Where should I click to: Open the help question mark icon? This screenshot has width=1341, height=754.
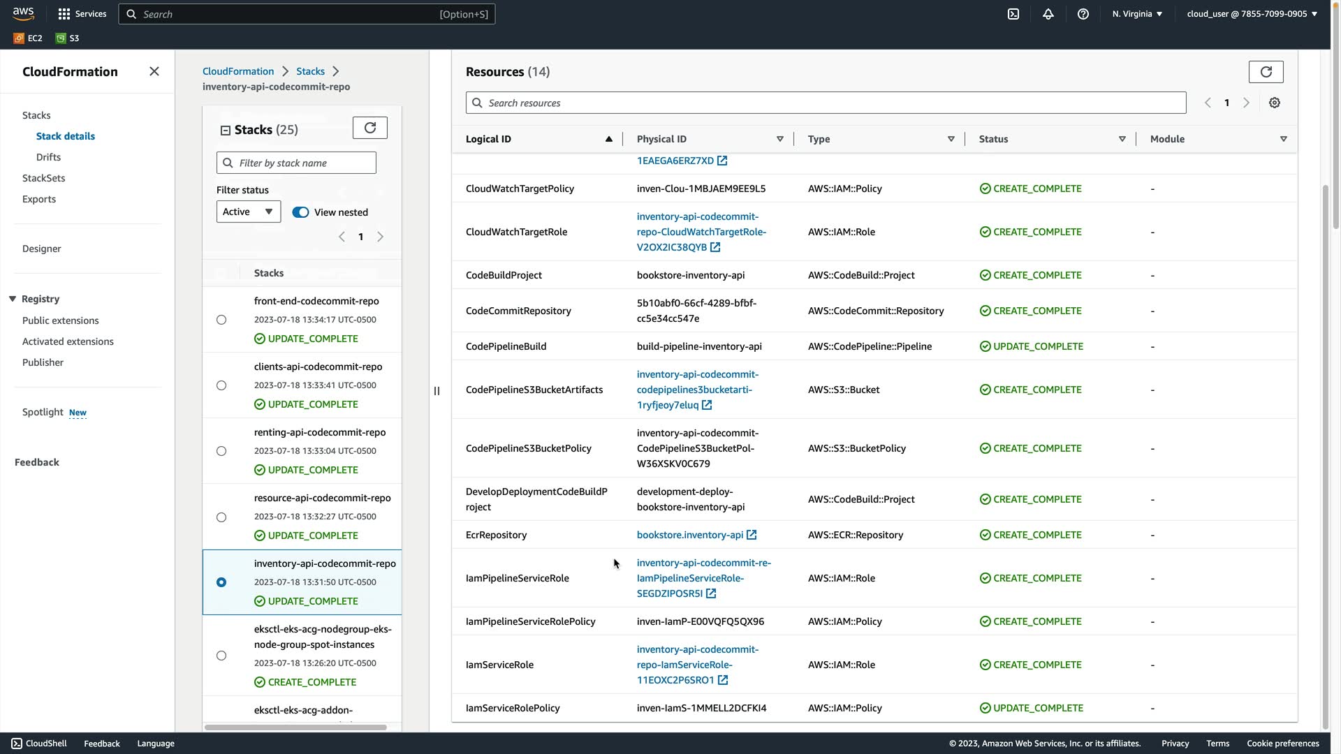1083,14
